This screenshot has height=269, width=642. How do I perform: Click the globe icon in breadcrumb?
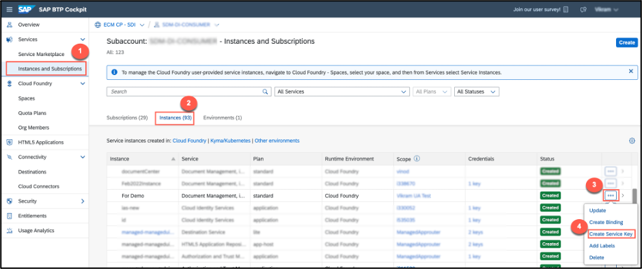pos(98,25)
